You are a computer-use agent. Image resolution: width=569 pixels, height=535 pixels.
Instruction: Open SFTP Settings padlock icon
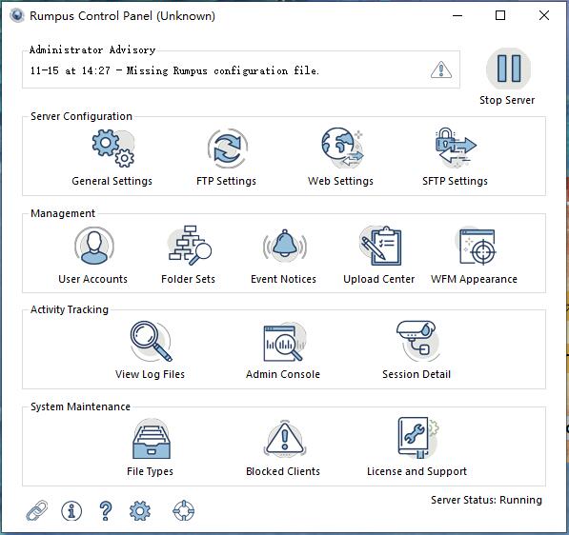pyautogui.click(x=456, y=148)
